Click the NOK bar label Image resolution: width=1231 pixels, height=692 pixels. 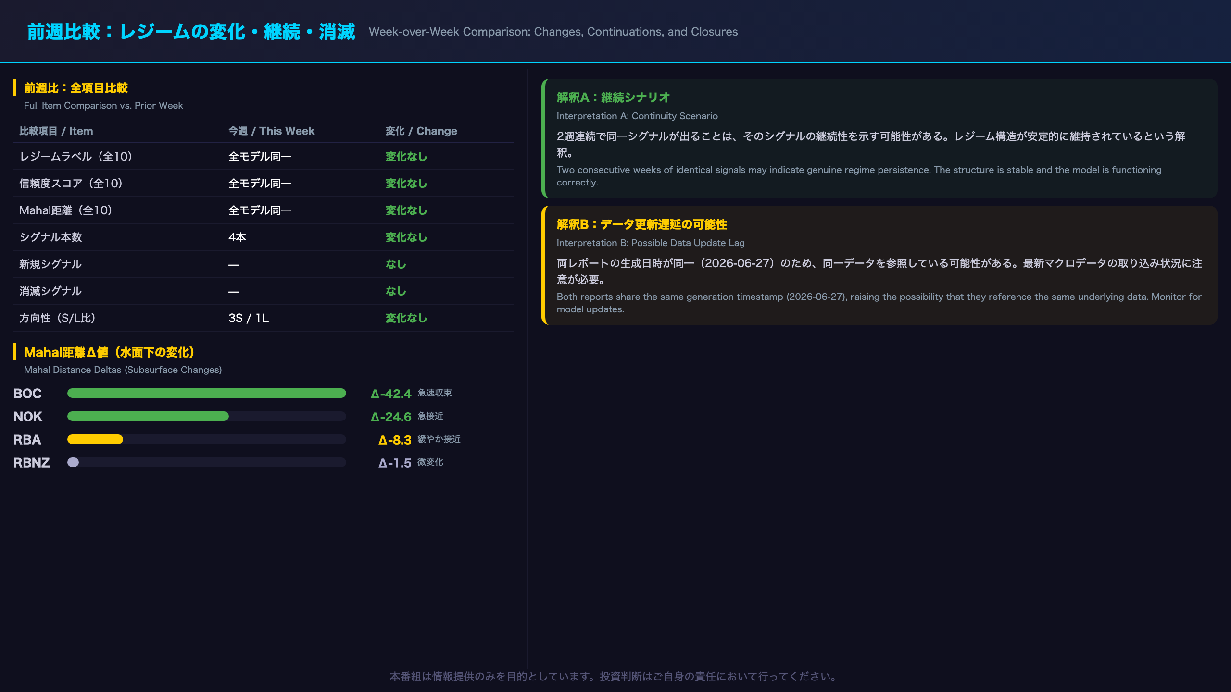[x=28, y=416]
